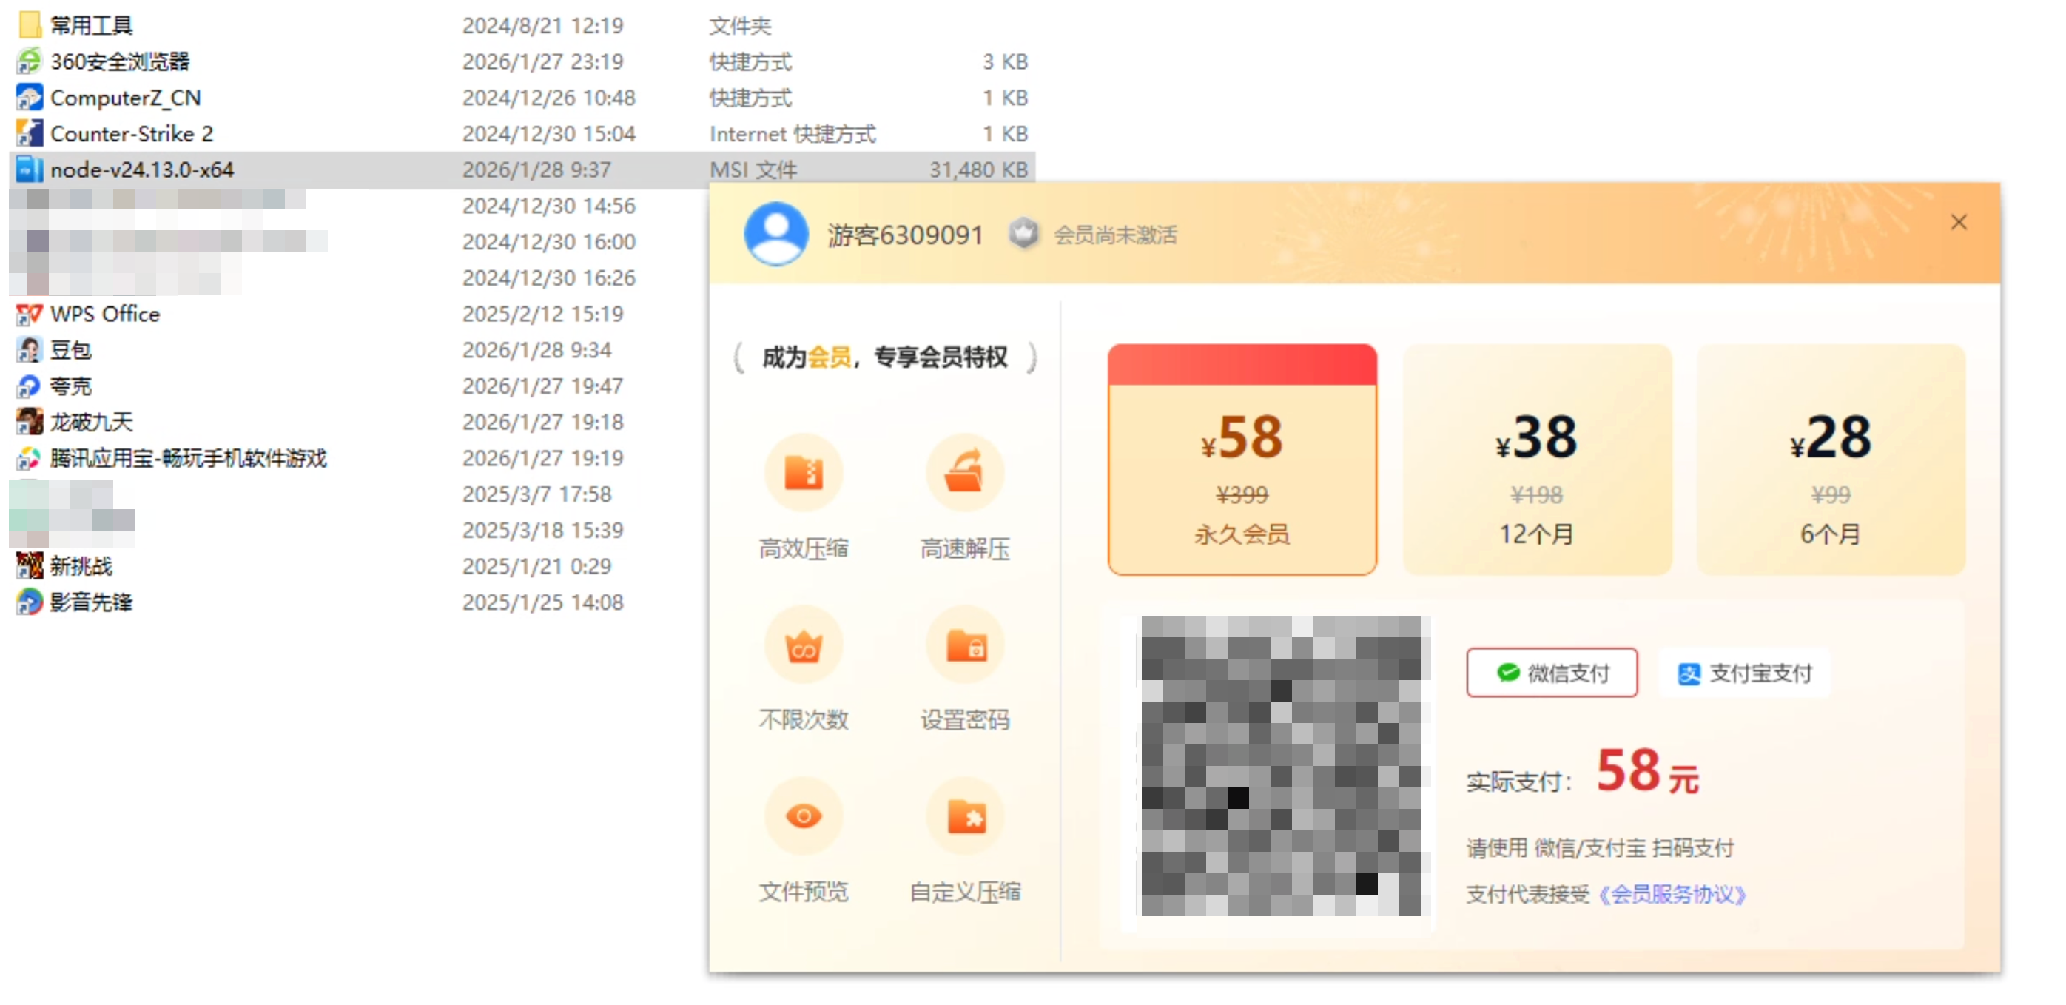Image resolution: width=2066 pixels, height=1005 pixels.
Task: Select the node-v24.13.0-x64 MSI file
Action: pyautogui.click(x=142, y=170)
